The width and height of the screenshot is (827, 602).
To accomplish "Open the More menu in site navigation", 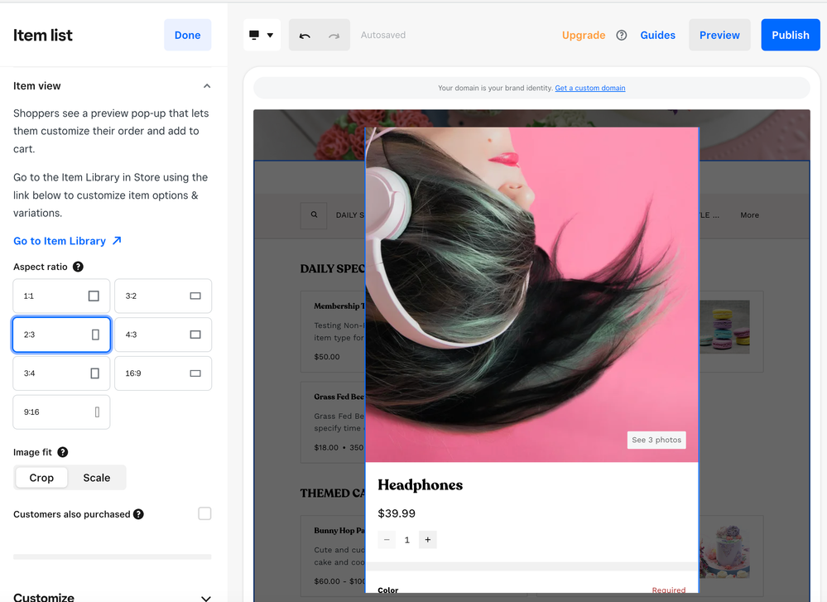I will 749,215.
